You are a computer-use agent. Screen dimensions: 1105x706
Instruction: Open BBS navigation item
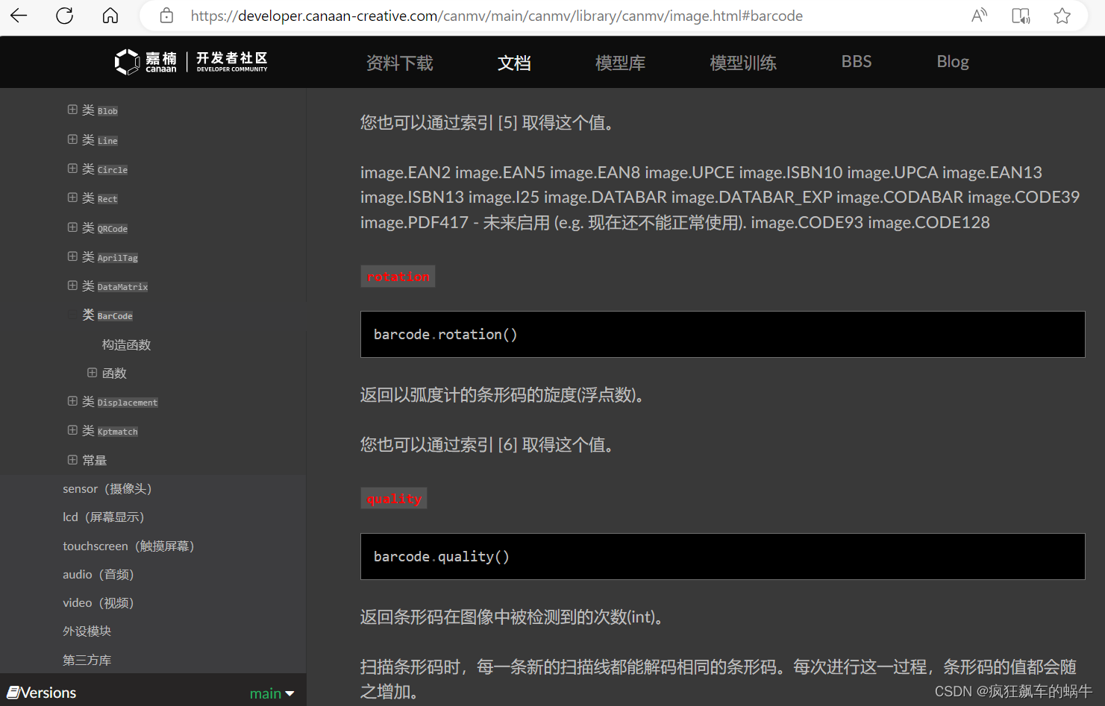point(857,62)
